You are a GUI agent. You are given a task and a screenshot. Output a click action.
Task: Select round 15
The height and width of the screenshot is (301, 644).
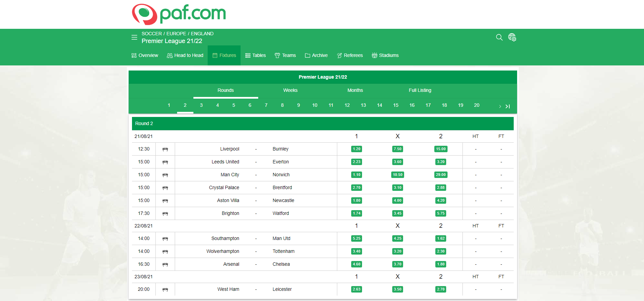pos(396,105)
